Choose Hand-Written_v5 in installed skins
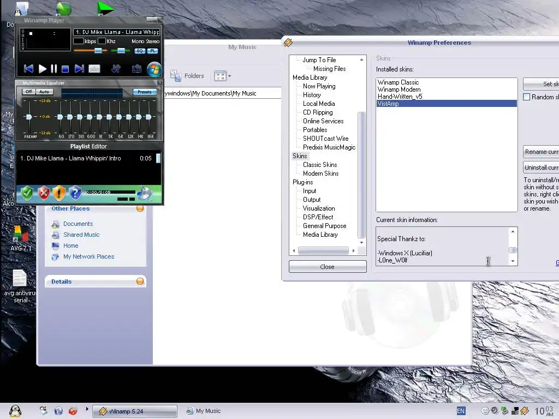The height and width of the screenshot is (419, 559). coord(447,97)
